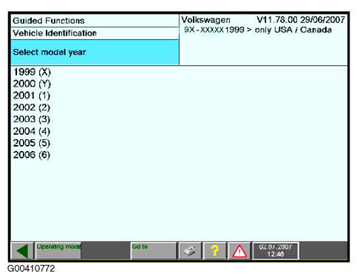Click the red warning triangle icon

pyautogui.click(x=239, y=251)
